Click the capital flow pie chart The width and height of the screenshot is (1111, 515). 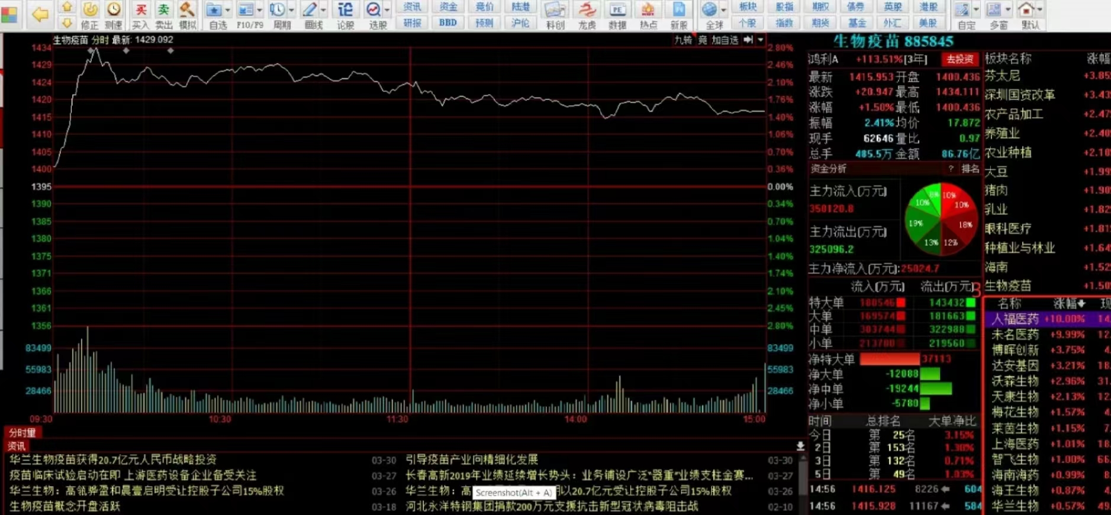coord(941,219)
